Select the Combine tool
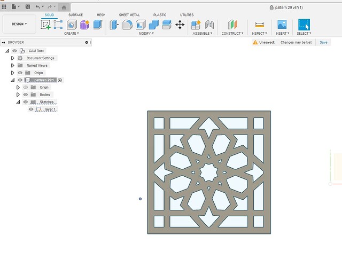The image size is (342, 267). (153, 25)
